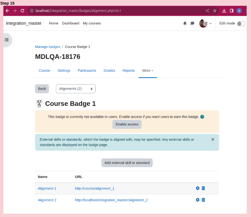Open course index drawer
This screenshot has width=251, height=217.
click(7, 40)
